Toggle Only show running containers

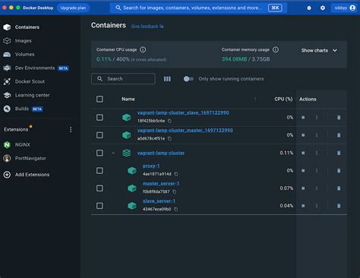click(188, 79)
